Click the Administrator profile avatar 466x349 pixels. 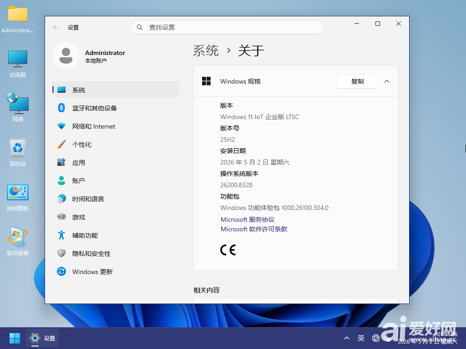(66, 56)
